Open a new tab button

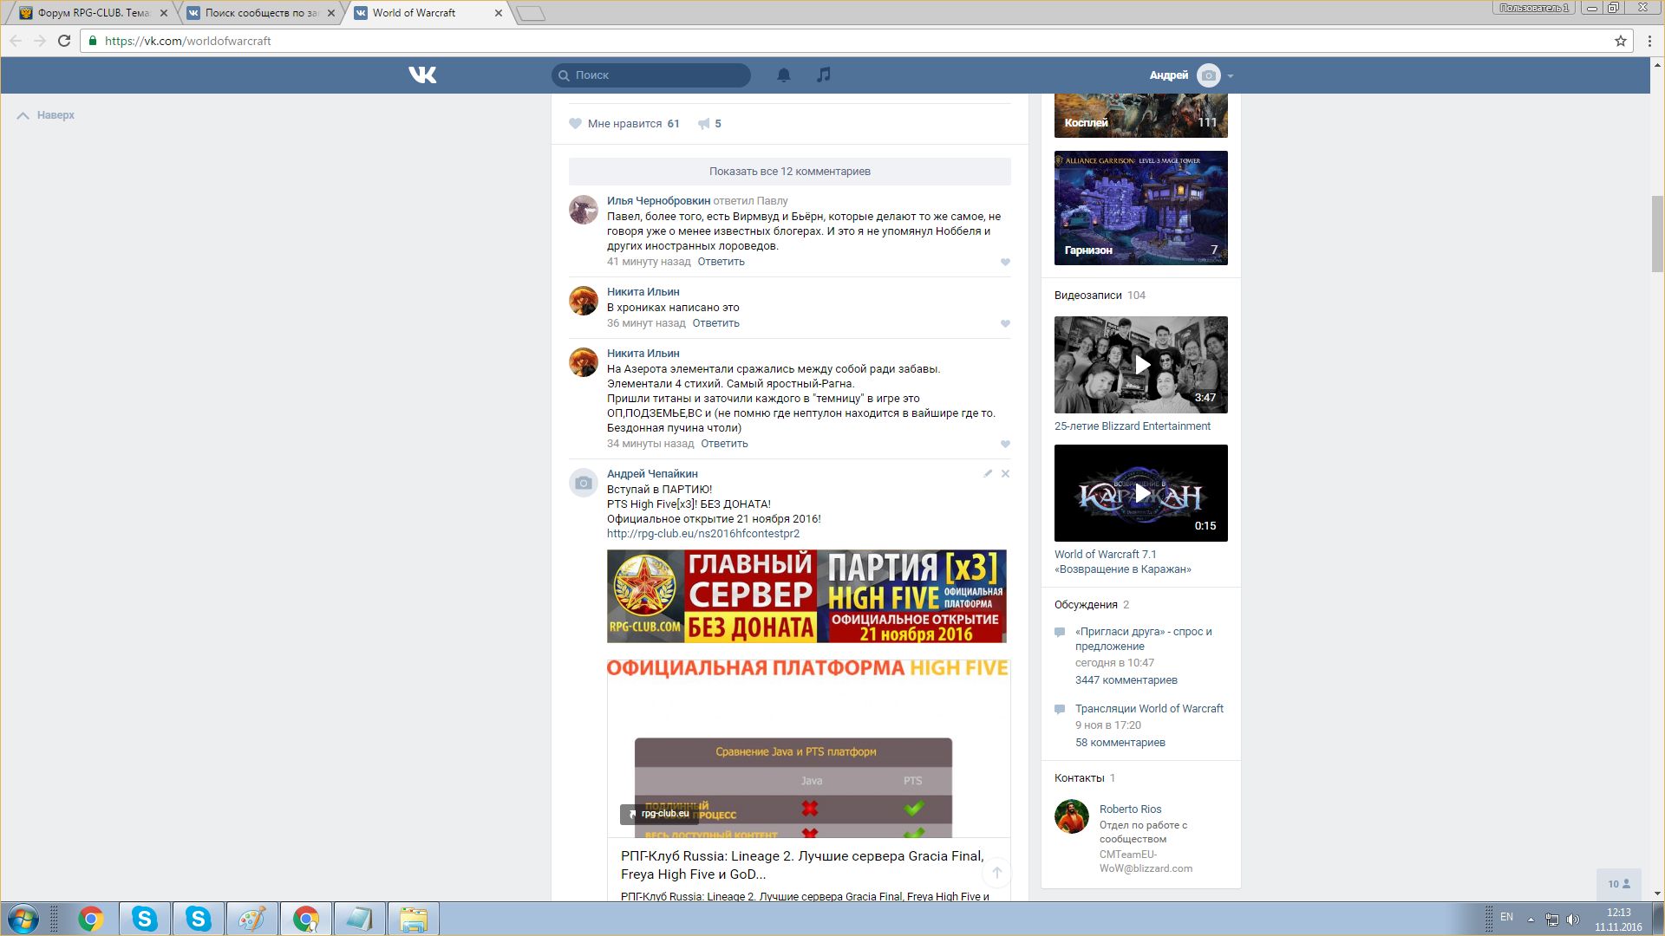tap(531, 13)
